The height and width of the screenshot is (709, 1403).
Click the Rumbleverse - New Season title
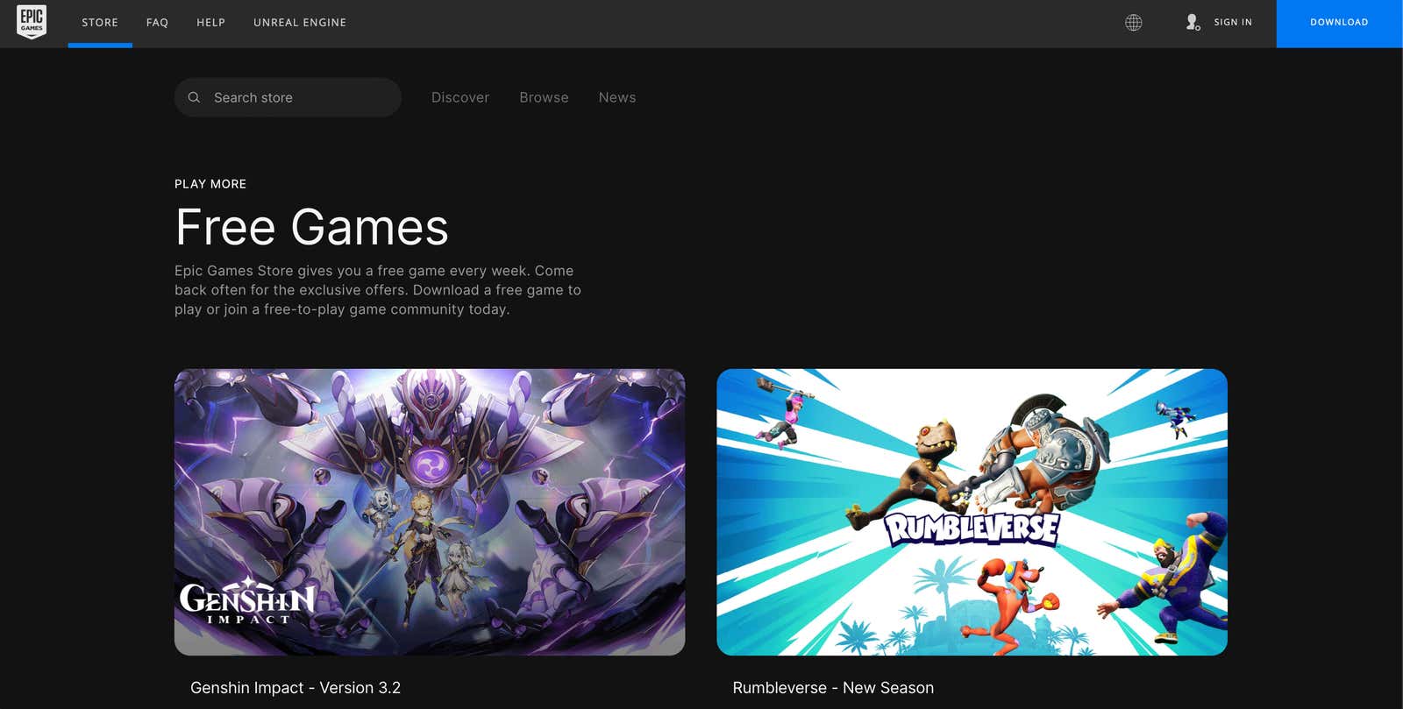coord(833,688)
